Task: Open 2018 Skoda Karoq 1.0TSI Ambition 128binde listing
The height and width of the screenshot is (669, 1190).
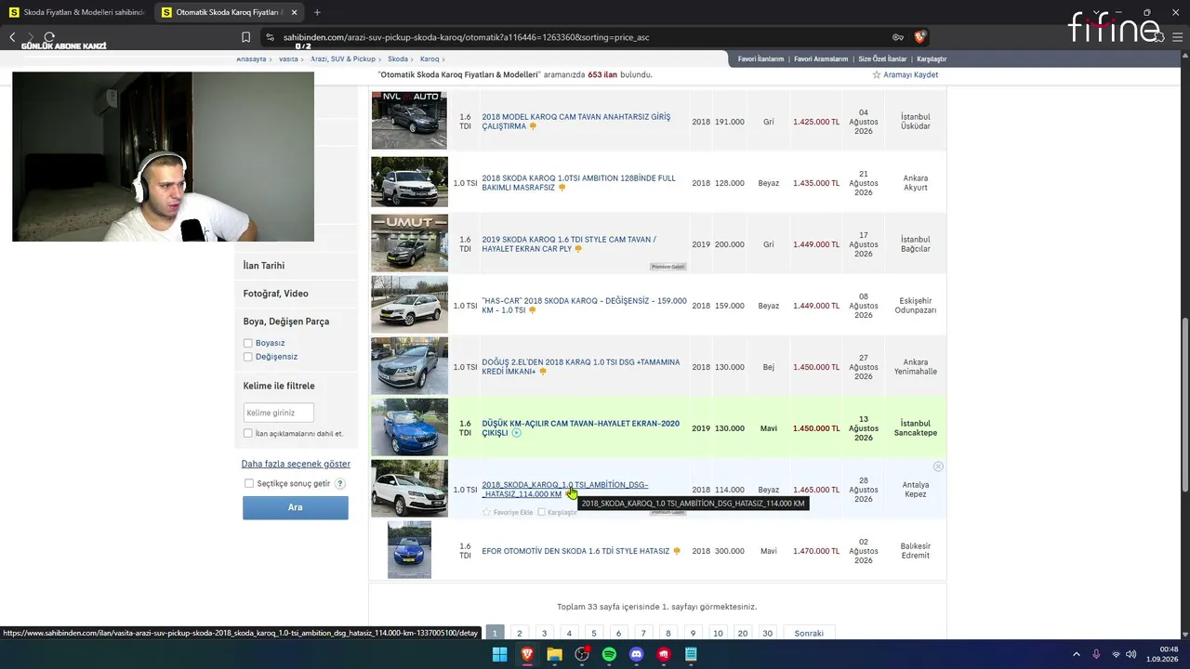Action: point(578,183)
